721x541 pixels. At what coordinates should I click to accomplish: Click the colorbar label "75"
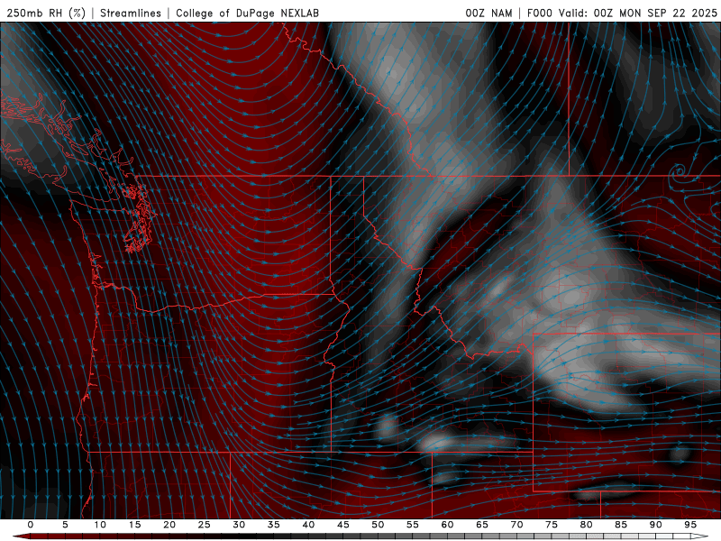[552, 525]
